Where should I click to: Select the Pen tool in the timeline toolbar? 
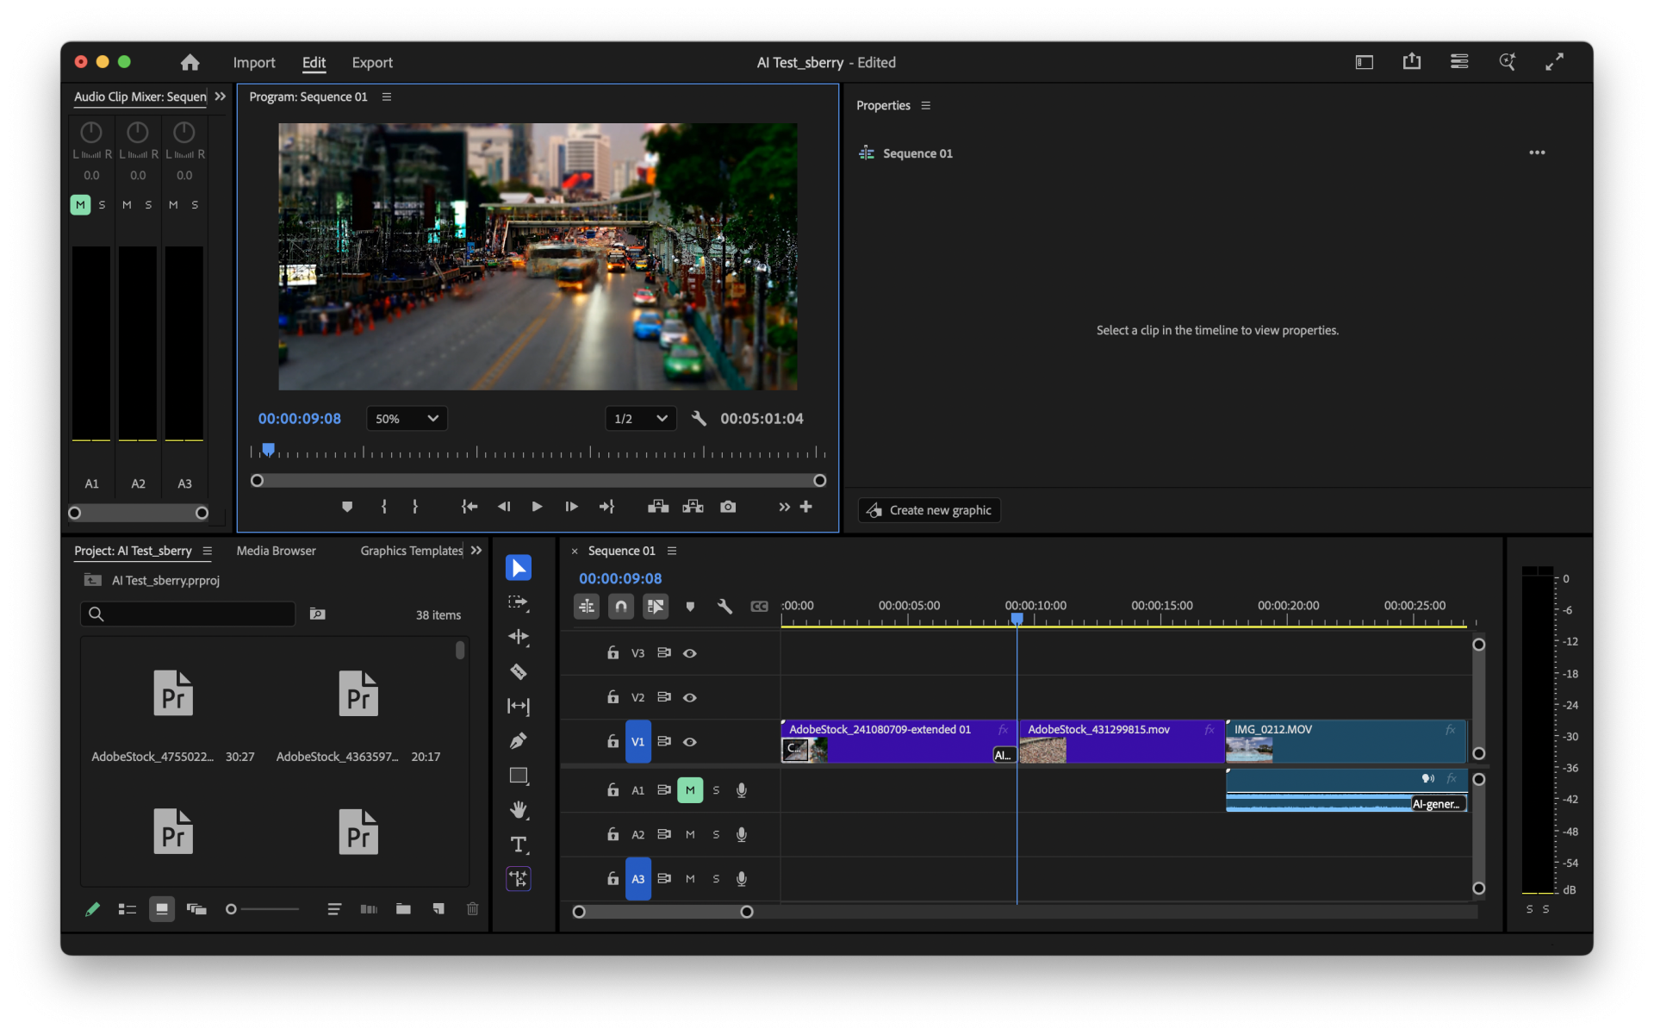pos(519,740)
